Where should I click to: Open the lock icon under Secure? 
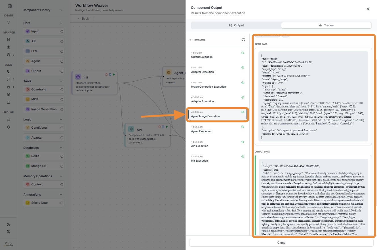9,119
